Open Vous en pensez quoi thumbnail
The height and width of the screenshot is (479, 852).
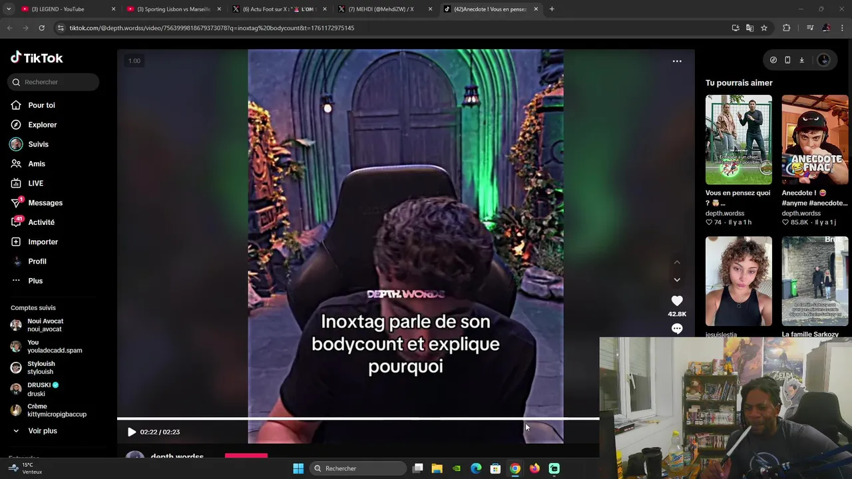tap(739, 140)
